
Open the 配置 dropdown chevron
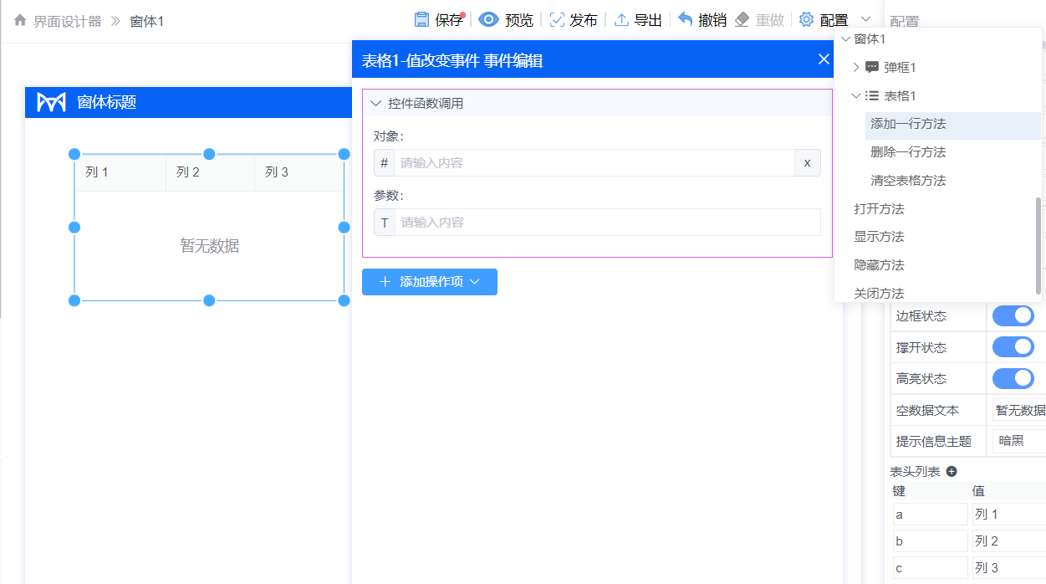click(x=865, y=18)
